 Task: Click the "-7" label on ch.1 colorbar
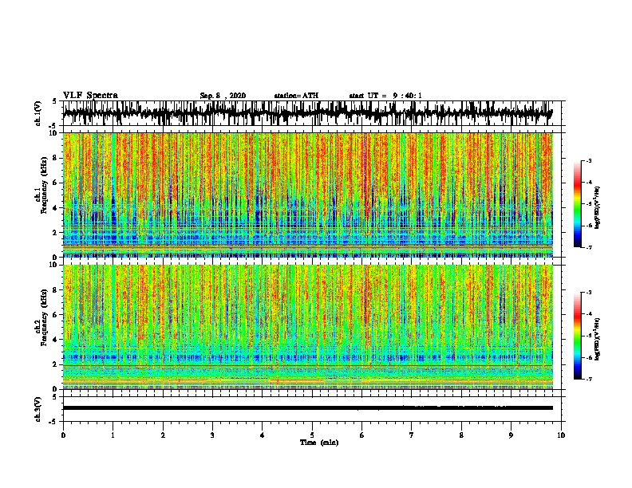pos(588,247)
